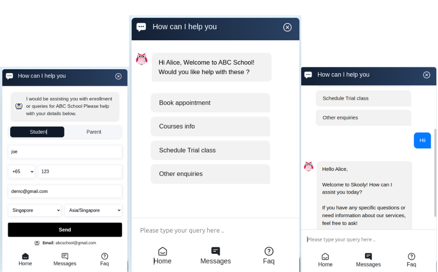
Task: Open Faq icon in middle chat widget
Action: pyautogui.click(x=269, y=251)
